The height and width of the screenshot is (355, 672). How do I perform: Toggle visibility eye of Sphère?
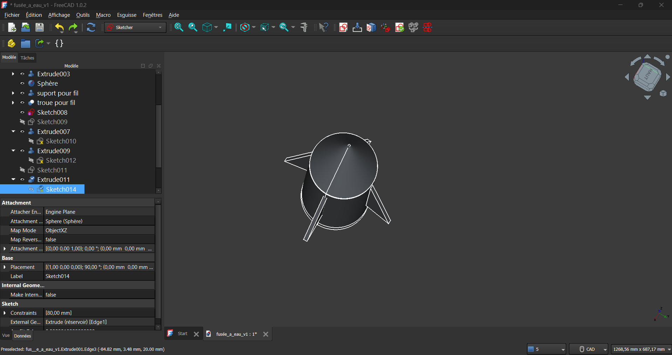click(x=22, y=84)
